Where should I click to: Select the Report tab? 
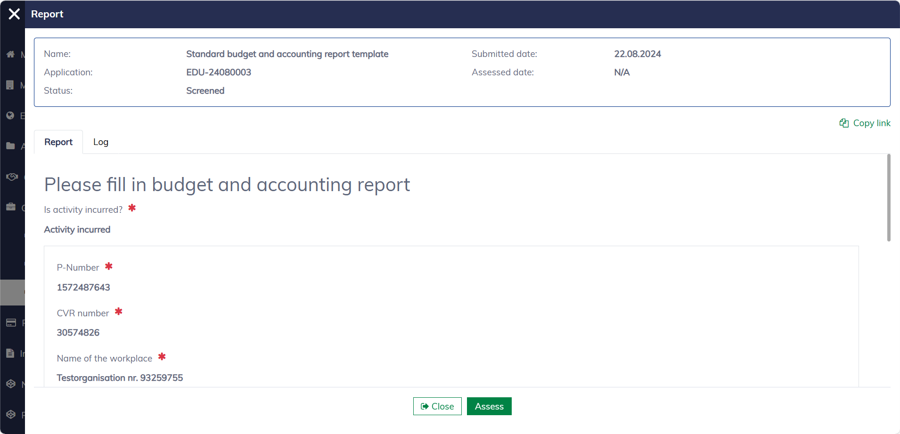tap(58, 142)
